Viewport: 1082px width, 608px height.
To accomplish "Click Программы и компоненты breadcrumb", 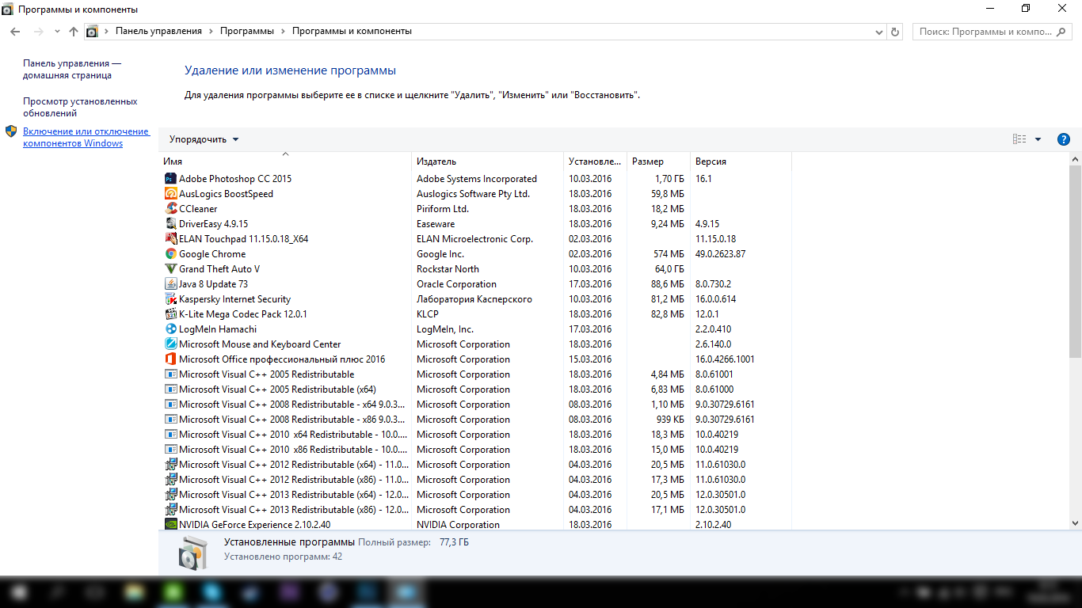I will 352,32.
